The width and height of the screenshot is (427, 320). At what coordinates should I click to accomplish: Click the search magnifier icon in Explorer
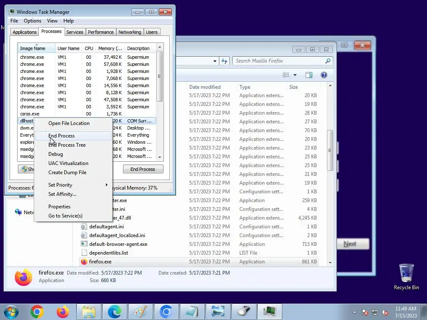coord(328,61)
